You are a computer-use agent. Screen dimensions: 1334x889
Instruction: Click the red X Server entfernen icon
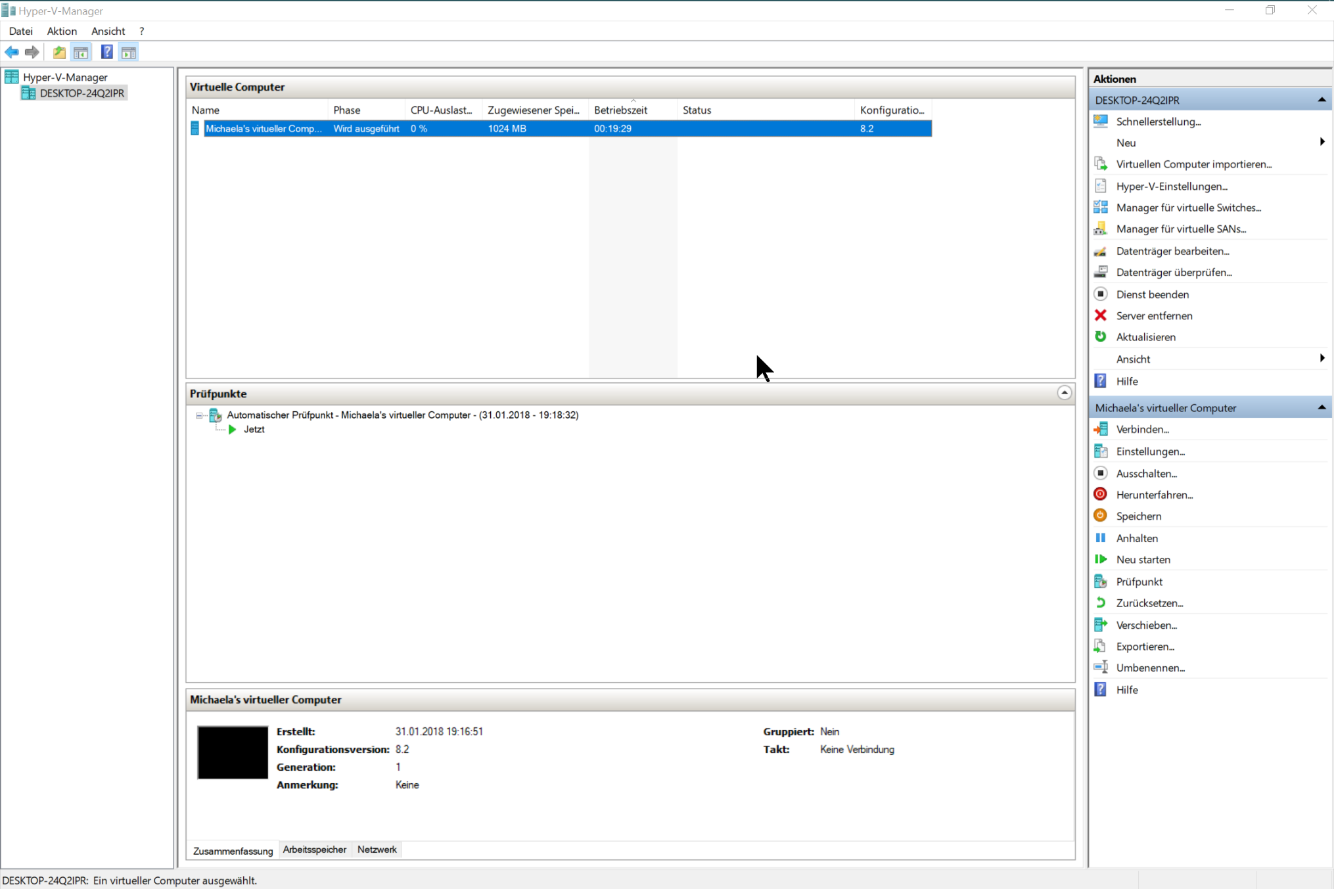(x=1101, y=315)
